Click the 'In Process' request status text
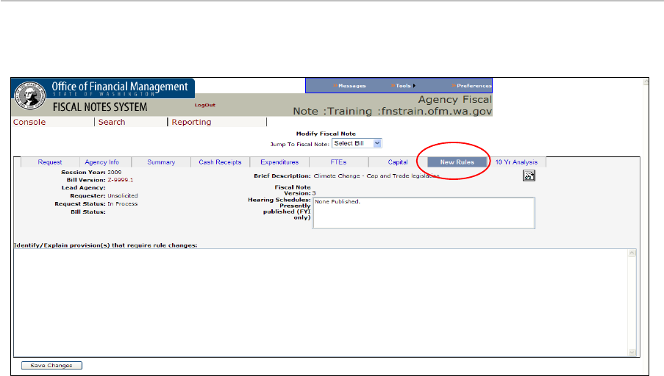This screenshot has width=664, height=376. point(122,204)
